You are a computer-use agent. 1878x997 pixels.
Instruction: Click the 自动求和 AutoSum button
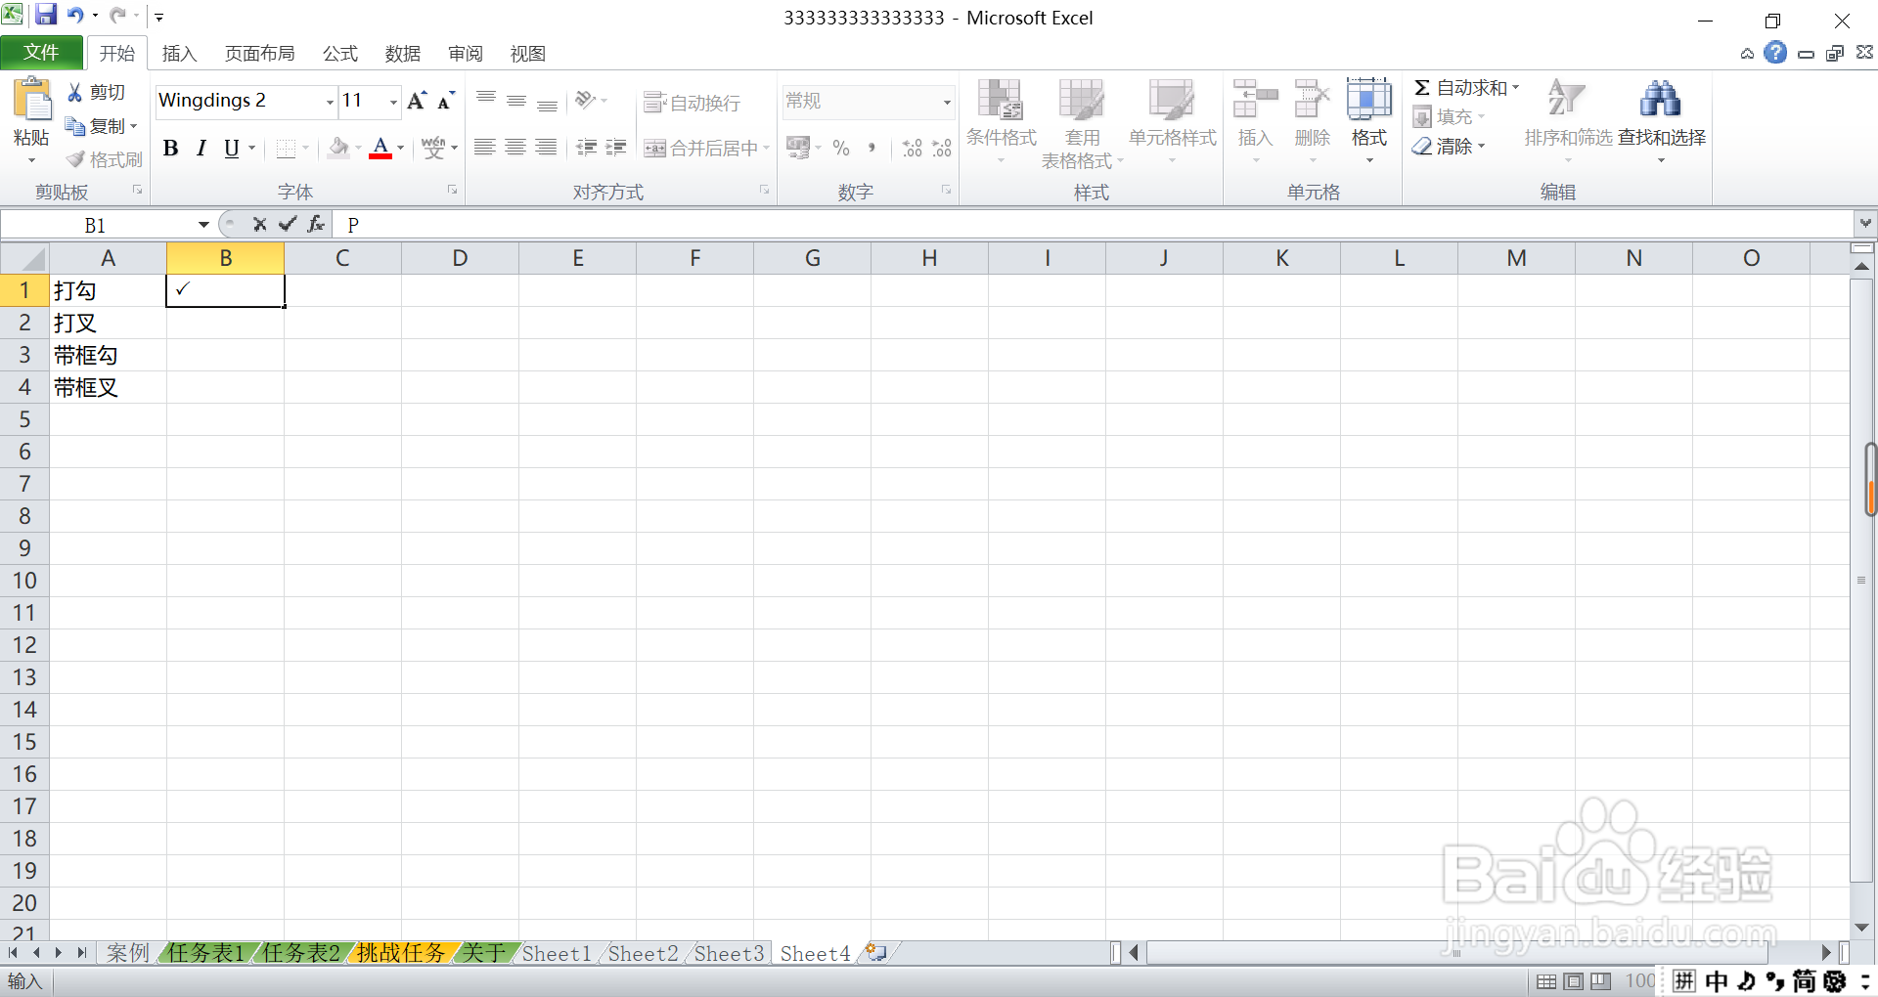1465,88
